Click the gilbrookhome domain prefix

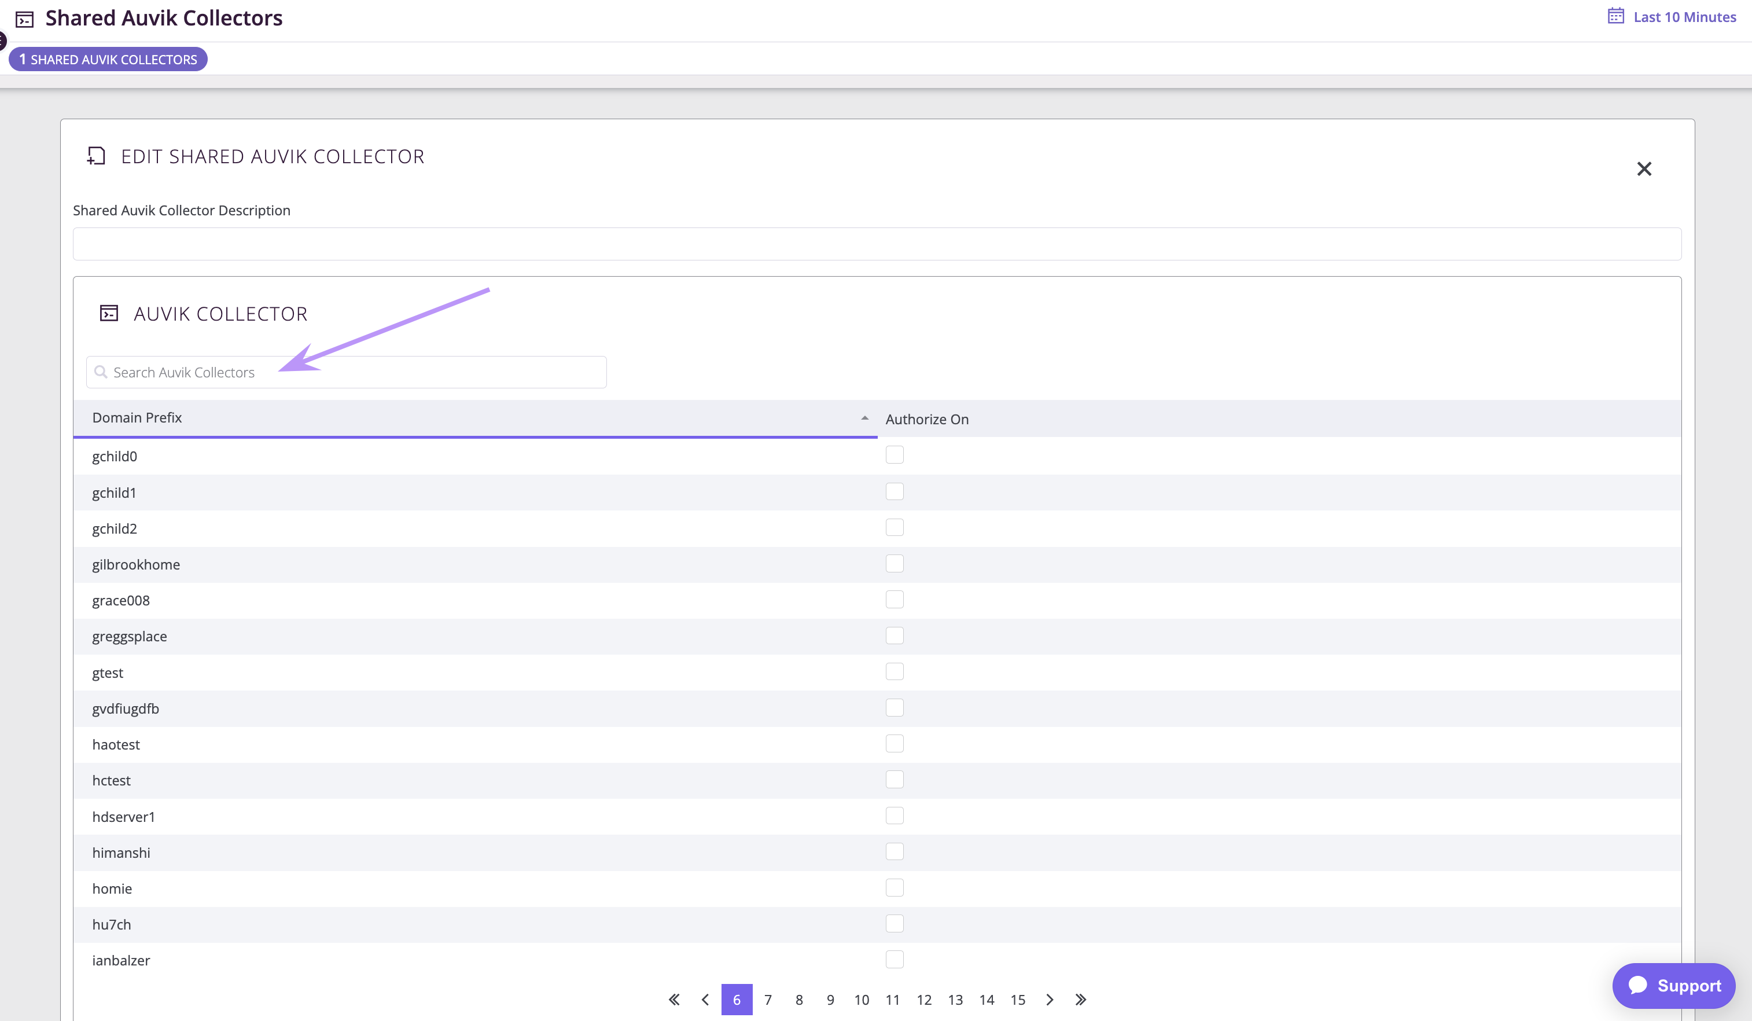(x=137, y=565)
